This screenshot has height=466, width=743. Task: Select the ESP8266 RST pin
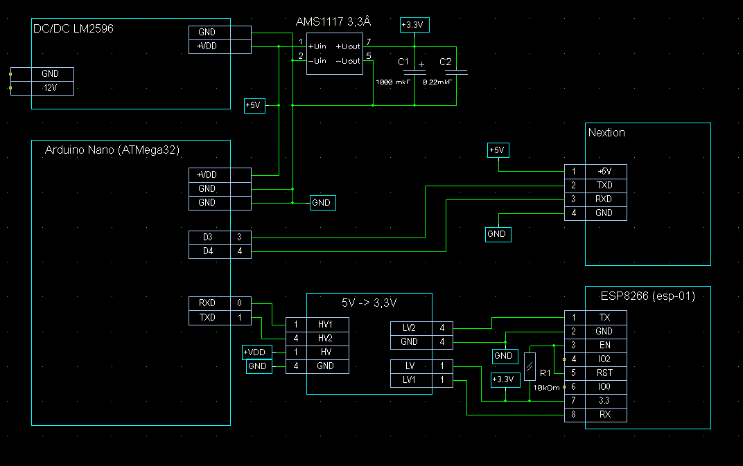604,373
